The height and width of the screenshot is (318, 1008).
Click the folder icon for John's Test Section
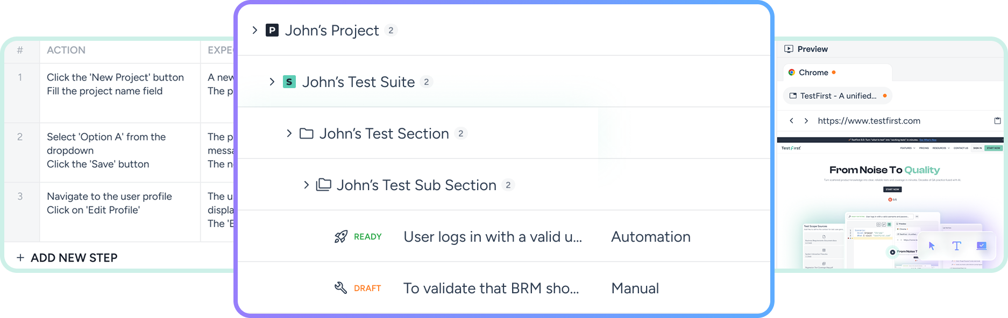pyautogui.click(x=307, y=134)
